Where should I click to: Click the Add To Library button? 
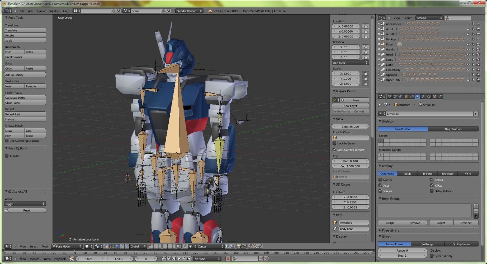pos(25,75)
